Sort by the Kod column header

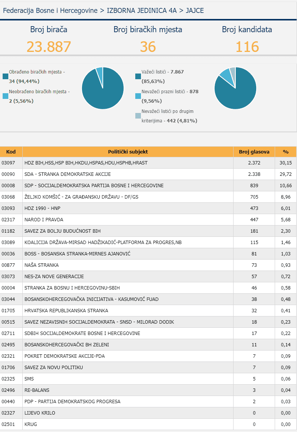tap(11, 152)
